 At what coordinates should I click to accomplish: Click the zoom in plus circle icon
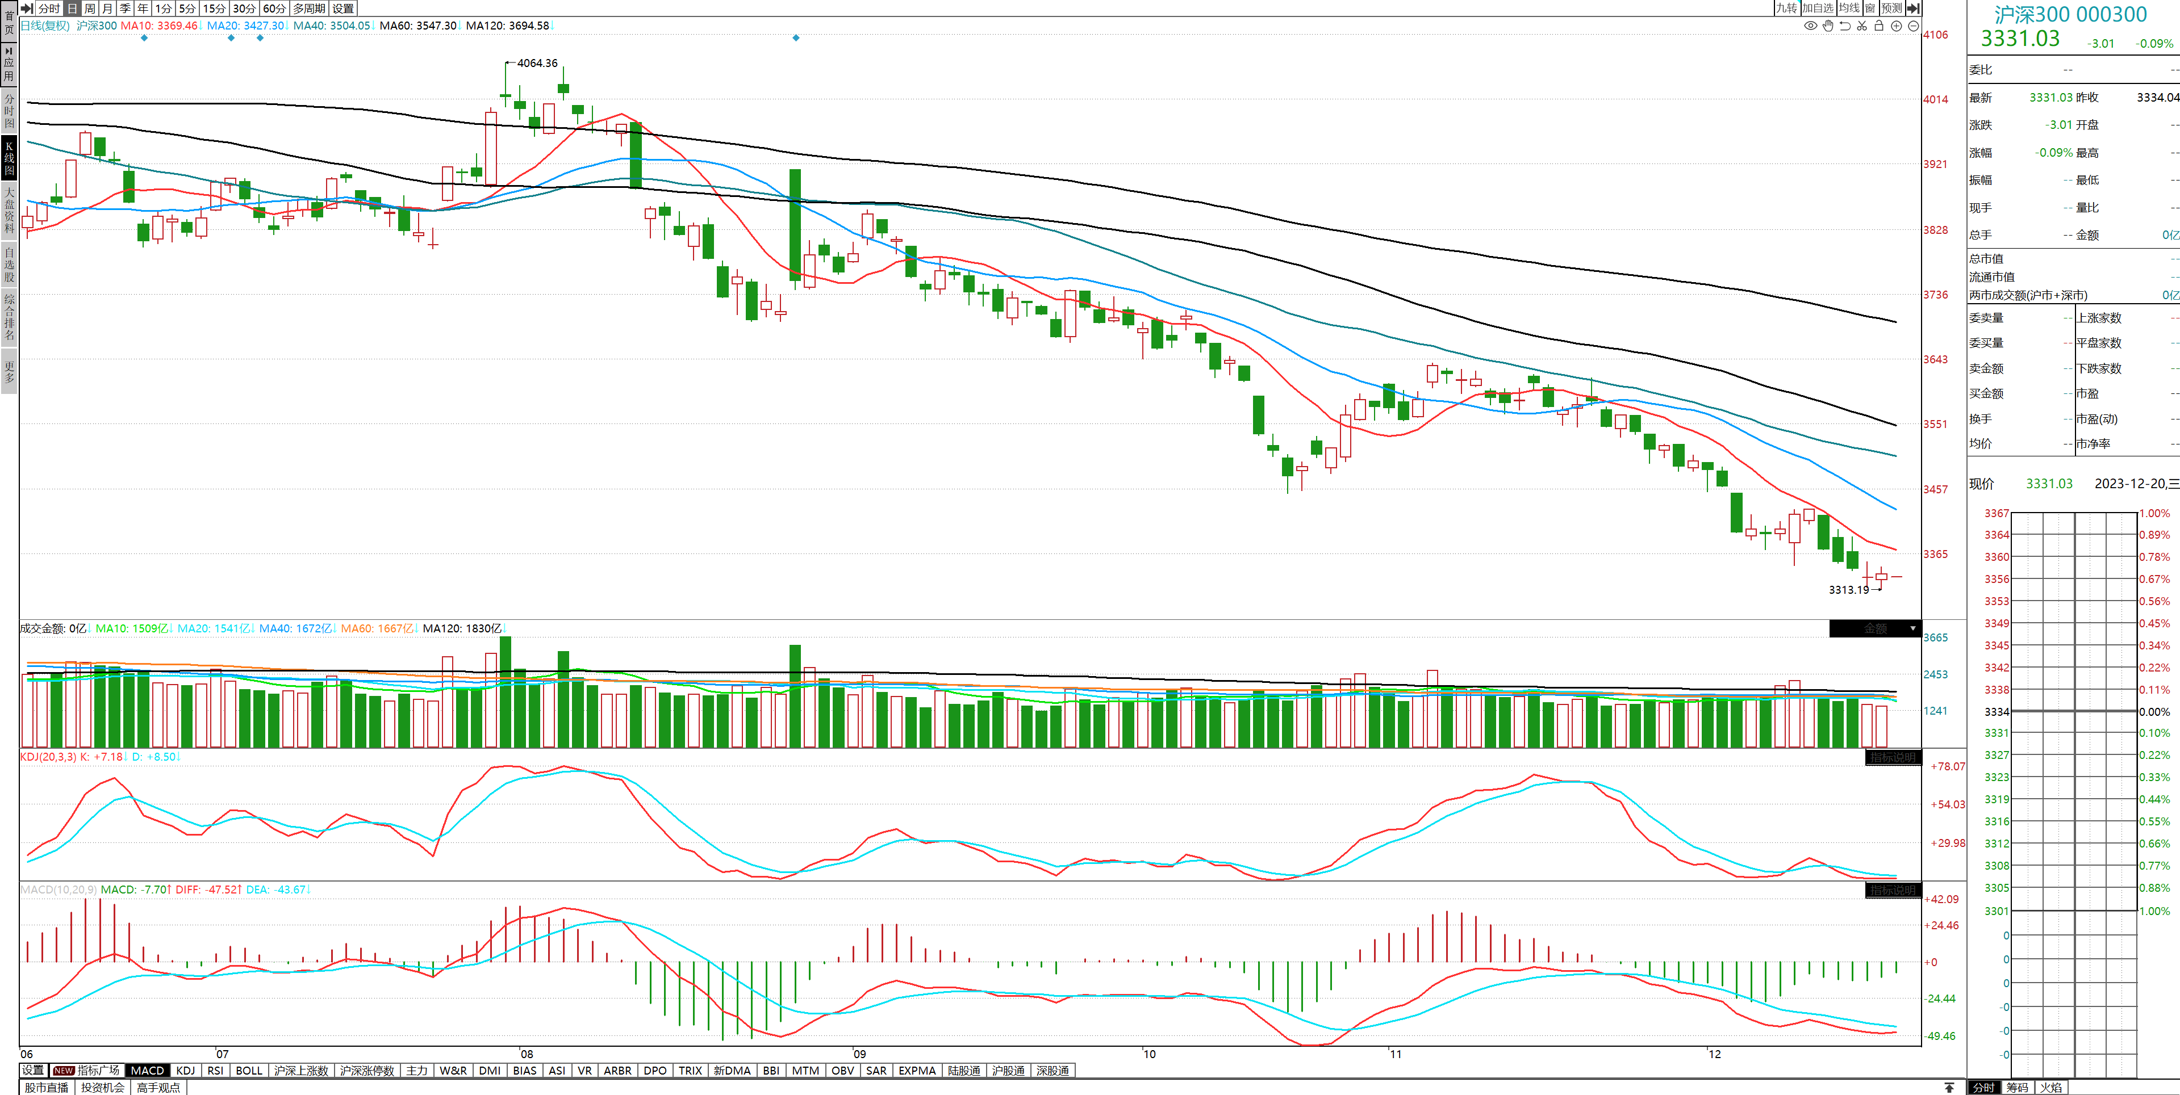(1897, 26)
